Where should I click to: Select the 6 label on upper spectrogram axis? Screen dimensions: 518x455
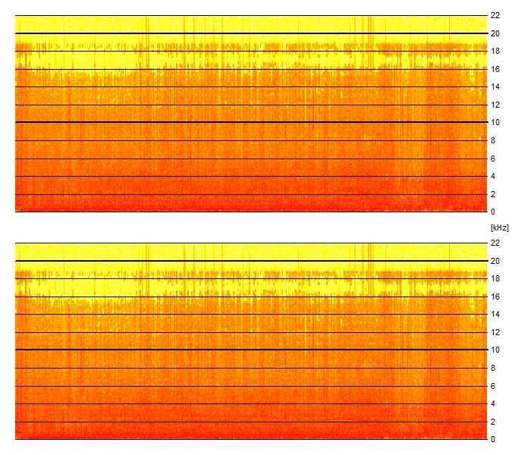click(x=493, y=158)
